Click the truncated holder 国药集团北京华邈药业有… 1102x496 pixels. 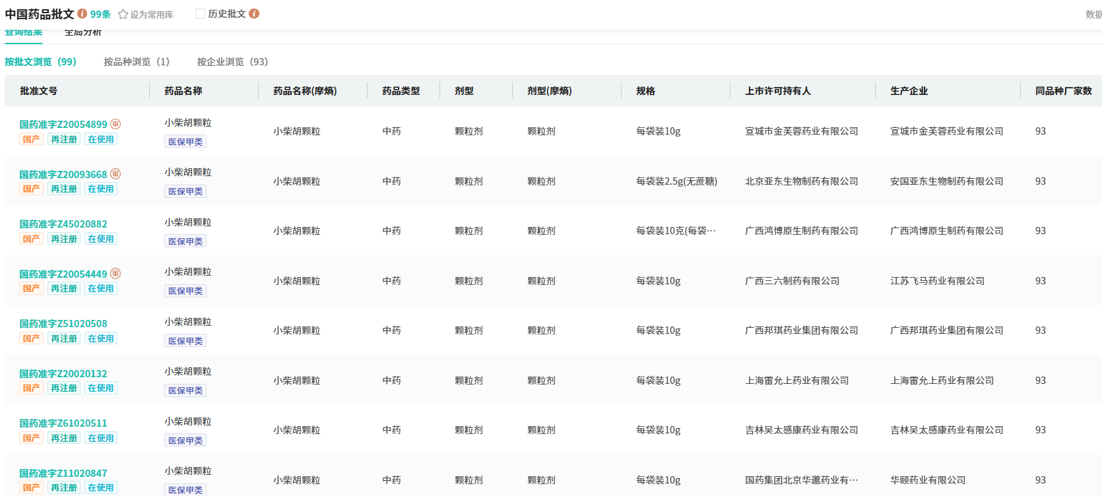point(802,480)
